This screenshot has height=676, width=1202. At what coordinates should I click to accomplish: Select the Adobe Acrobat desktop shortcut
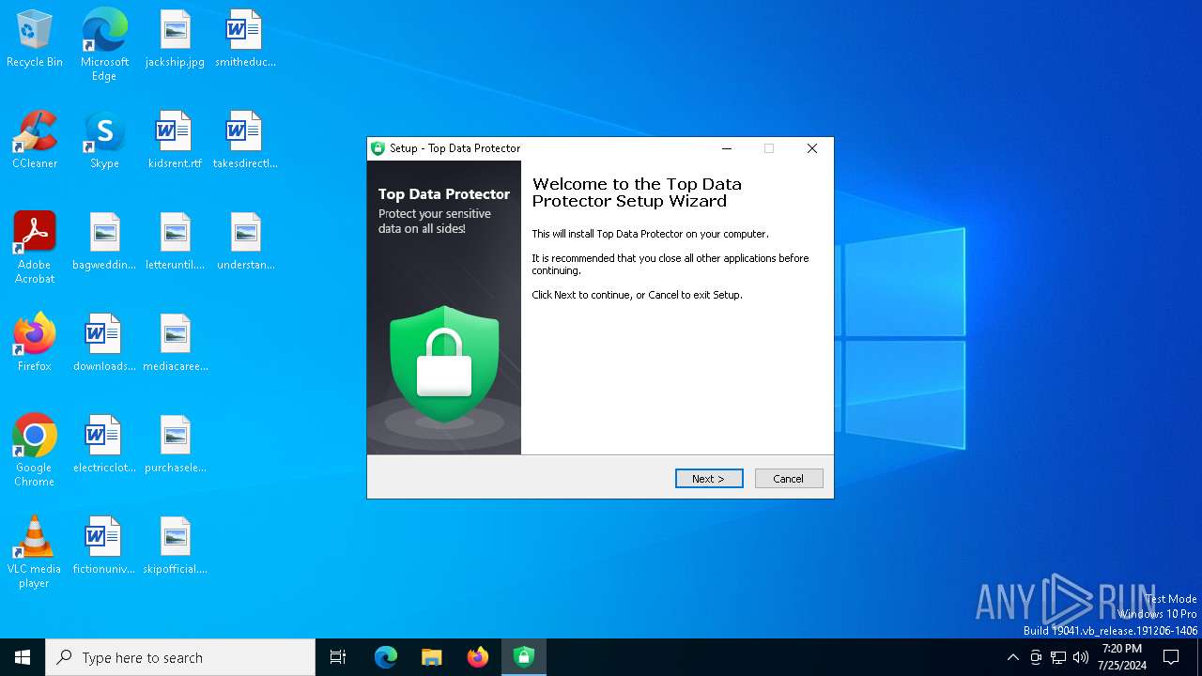click(x=35, y=248)
